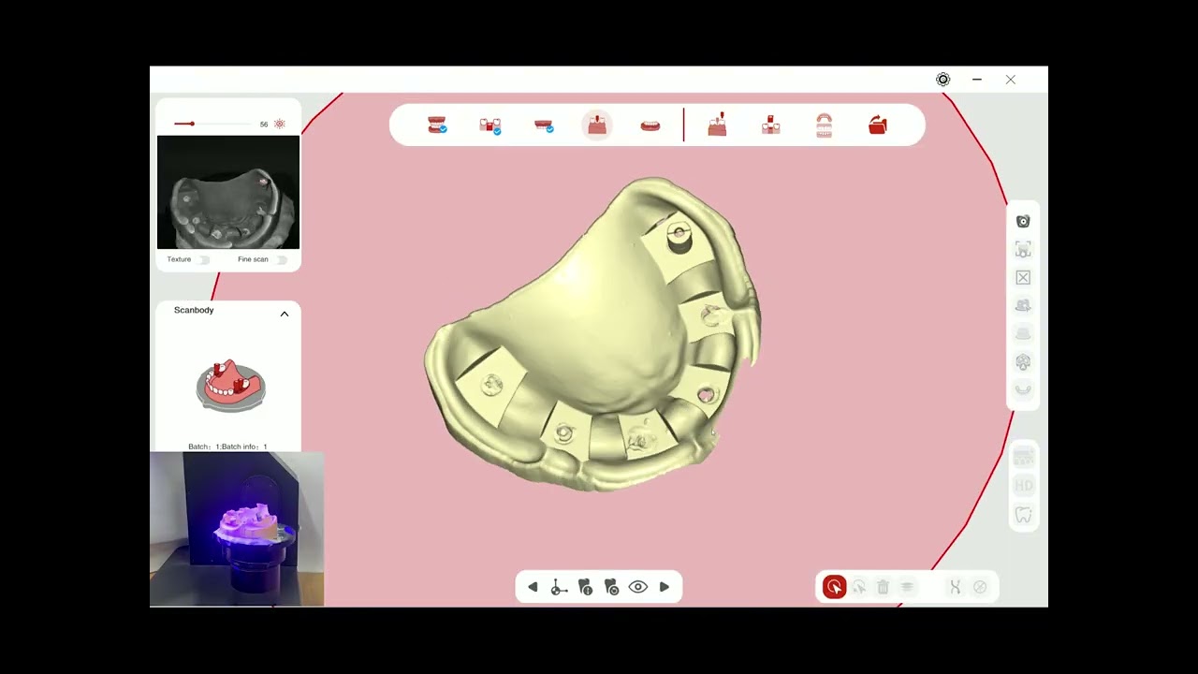Image resolution: width=1198 pixels, height=674 pixels.
Task: Click the stacked layers icon in selection toolbar
Action: [907, 587]
